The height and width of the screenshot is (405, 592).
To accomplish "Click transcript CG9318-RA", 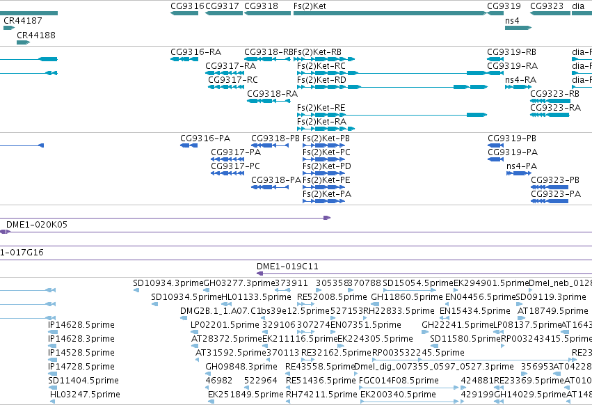I will click(x=272, y=94).
